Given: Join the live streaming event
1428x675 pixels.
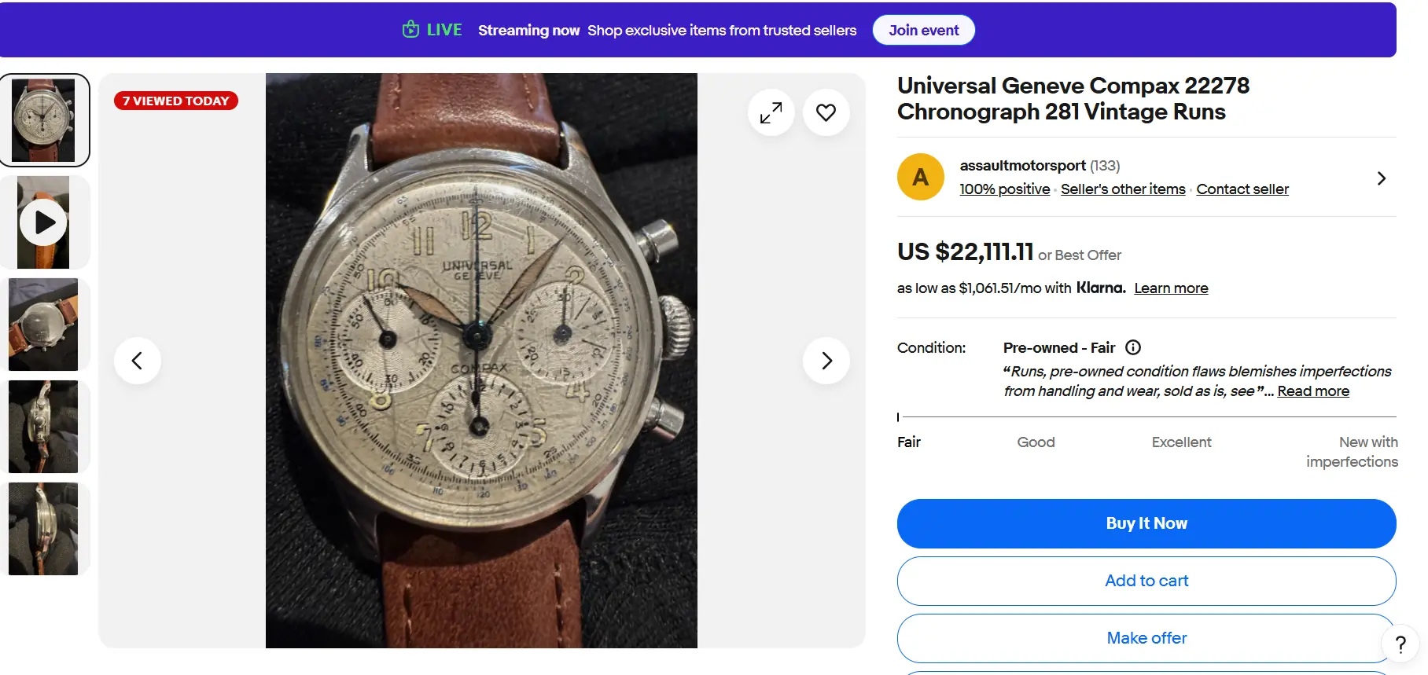Looking at the screenshot, I should (x=923, y=31).
